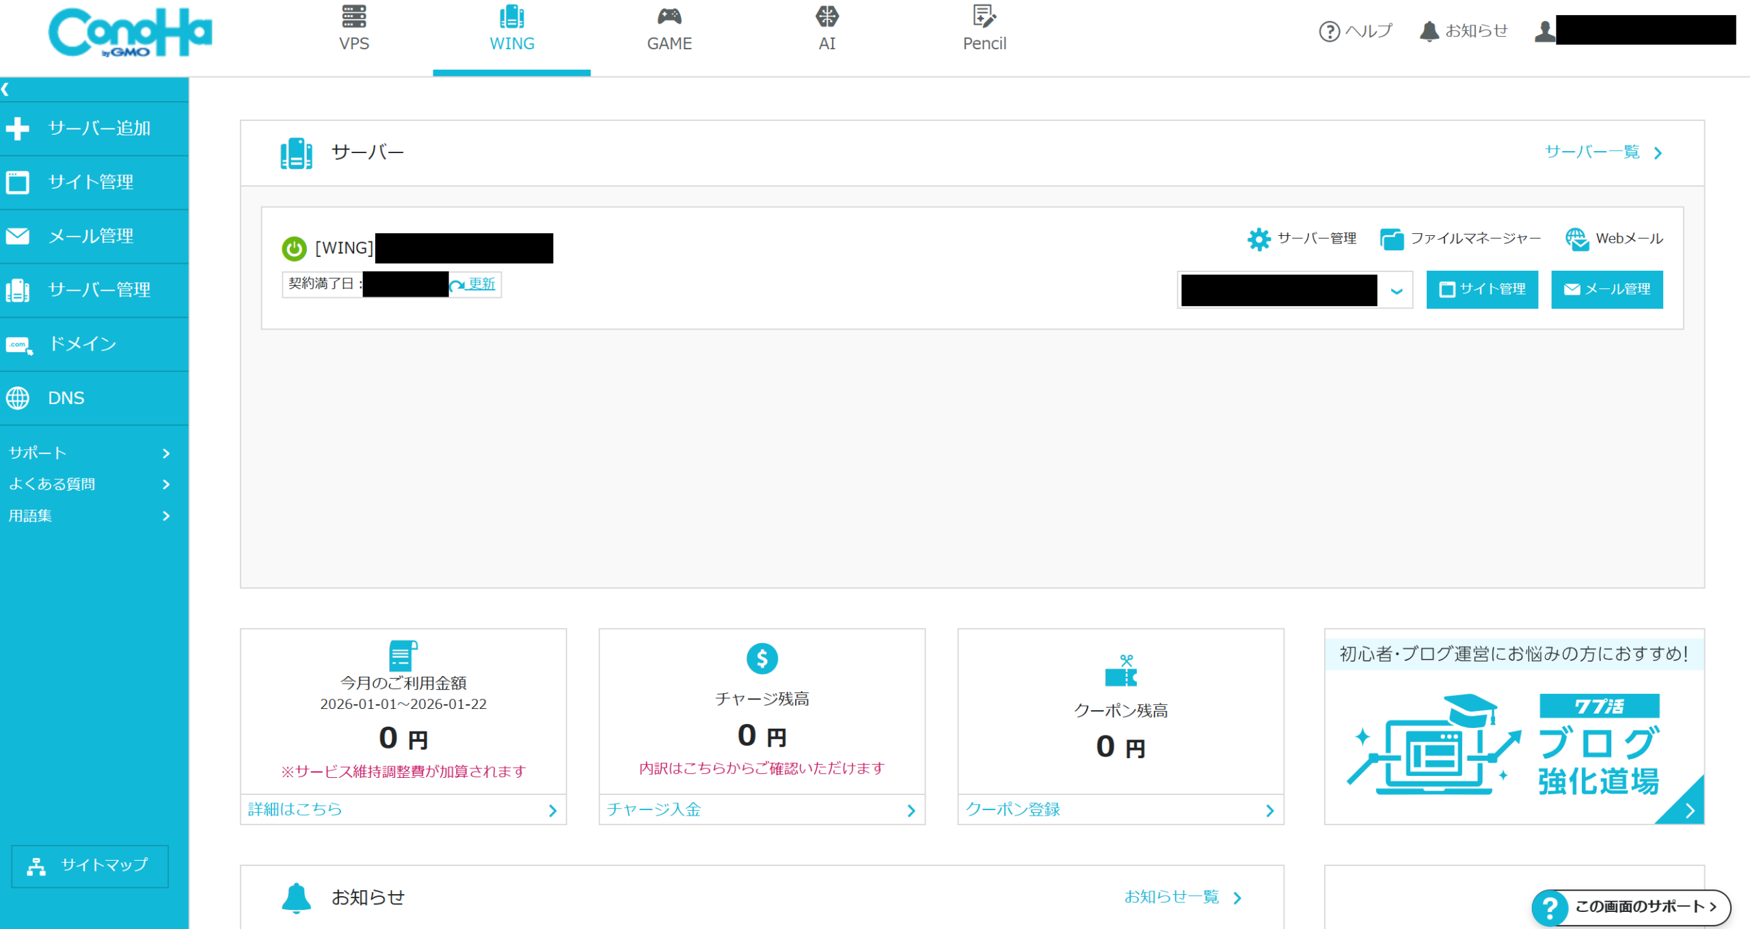Collapse the left sidebar with arrow
The width and height of the screenshot is (1750, 929).
pyautogui.click(x=5, y=89)
